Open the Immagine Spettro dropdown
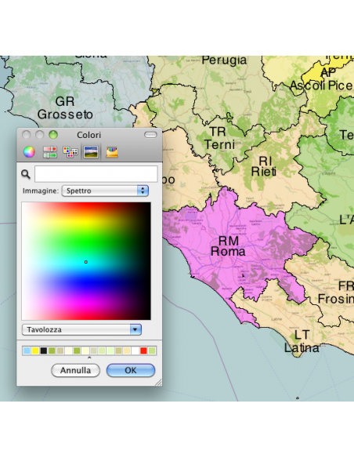Viewport: 354px width, 458px height. [x=105, y=191]
